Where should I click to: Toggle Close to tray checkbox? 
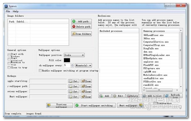click(x=9, y=68)
